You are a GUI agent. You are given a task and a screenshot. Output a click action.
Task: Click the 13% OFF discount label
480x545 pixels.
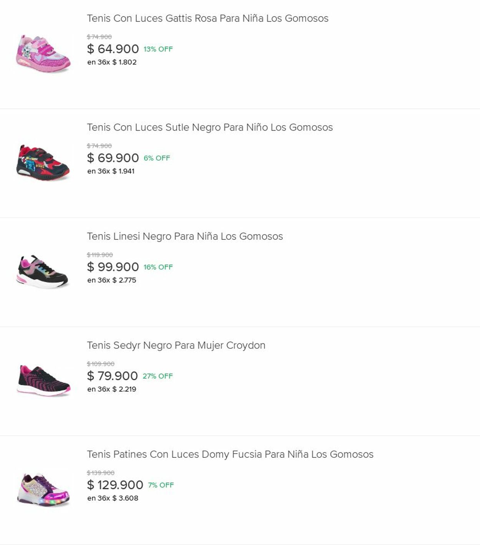(x=158, y=49)
